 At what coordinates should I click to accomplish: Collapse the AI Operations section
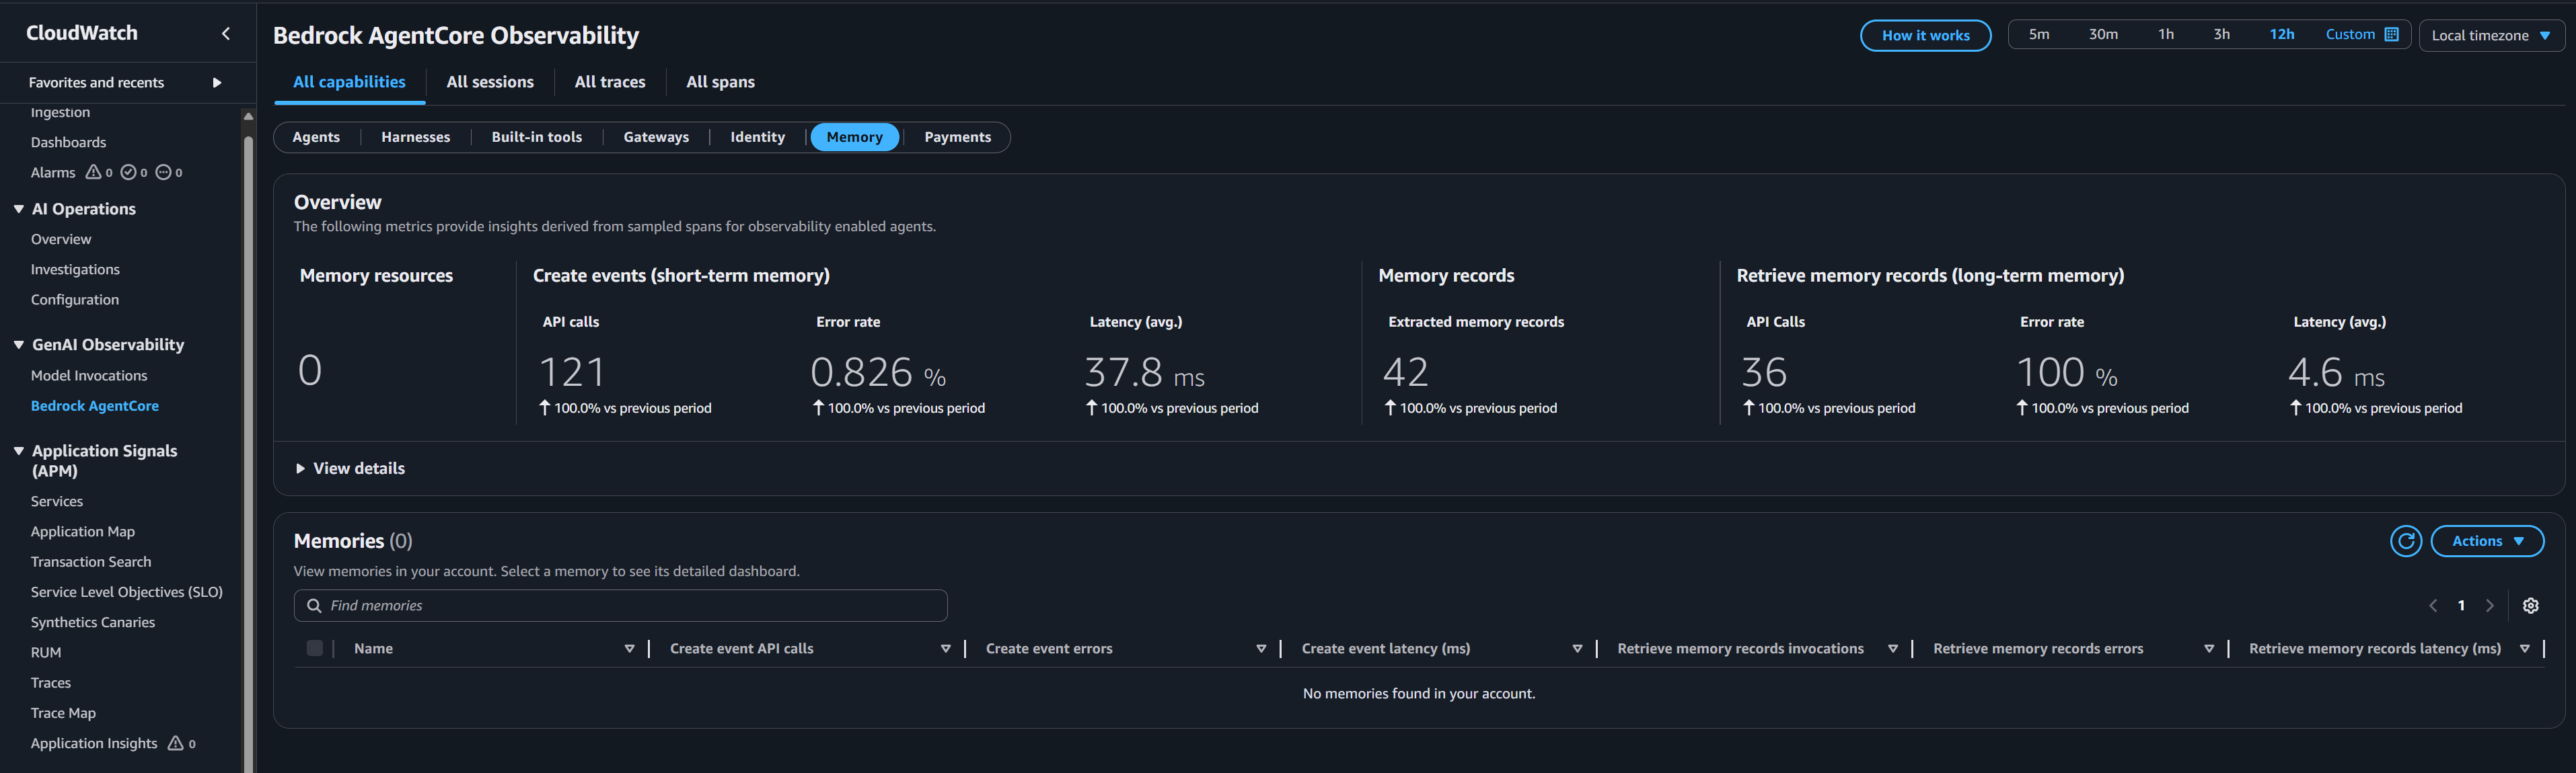(19, 209)
